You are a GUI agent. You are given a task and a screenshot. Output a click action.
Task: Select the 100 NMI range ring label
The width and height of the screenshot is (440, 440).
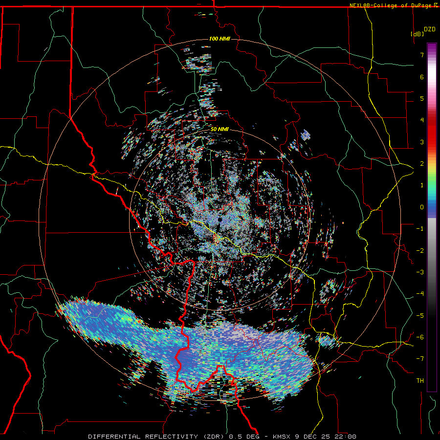[220, 39]
